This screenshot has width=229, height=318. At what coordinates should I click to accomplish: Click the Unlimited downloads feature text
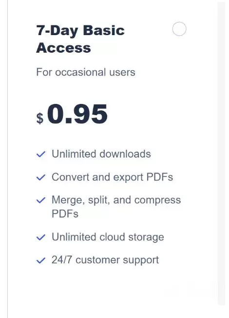[x=101, y=154]
